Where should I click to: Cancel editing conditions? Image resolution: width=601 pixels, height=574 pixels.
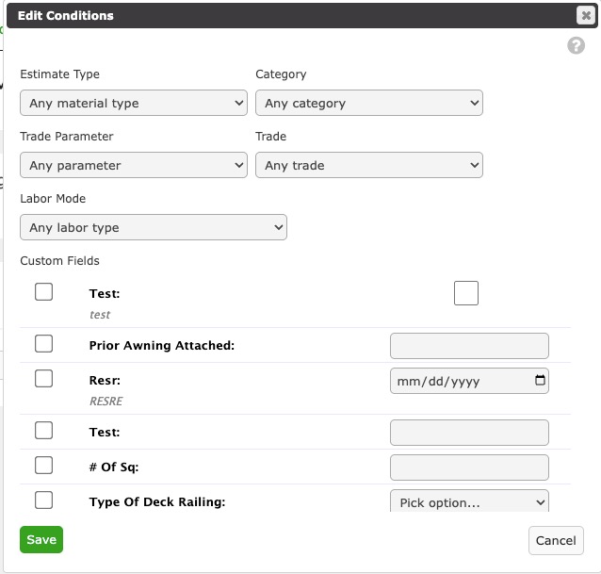point(556,540)
